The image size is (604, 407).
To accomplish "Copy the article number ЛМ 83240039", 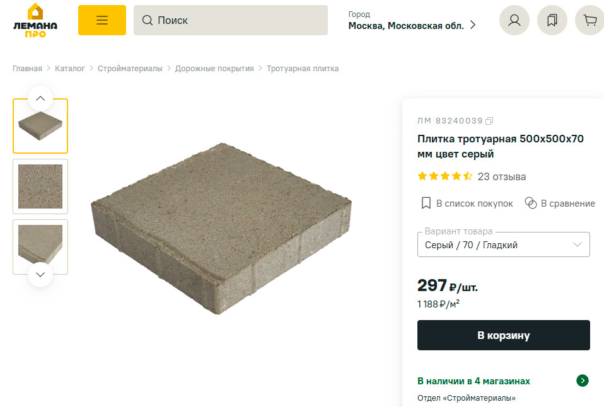I will [489, 120].
